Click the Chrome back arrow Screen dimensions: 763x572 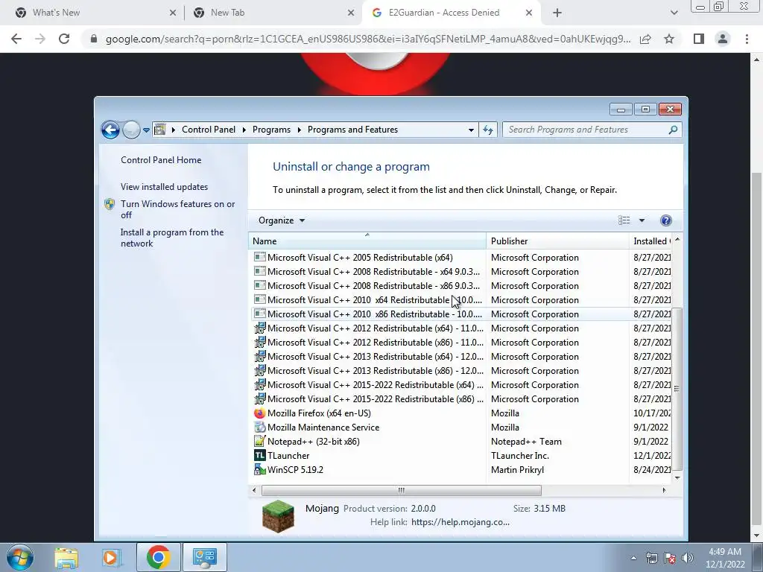(x=16, y=39)
